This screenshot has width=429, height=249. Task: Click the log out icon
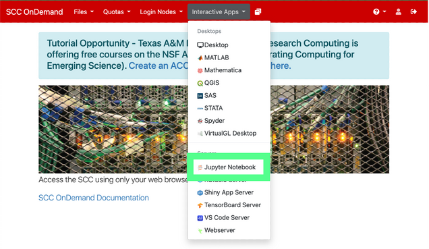click(413, 11)
